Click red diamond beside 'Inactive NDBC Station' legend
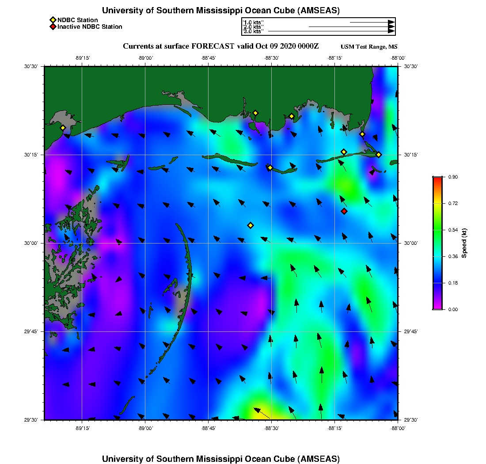This screenshot has height=464, width=486. click(x=53, y=27)
